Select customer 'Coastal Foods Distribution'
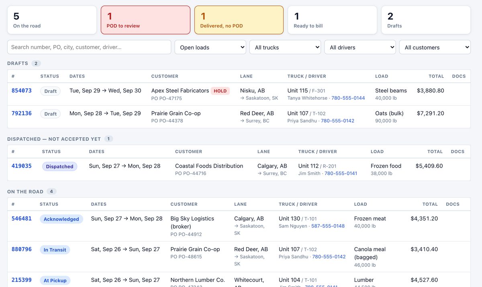482x287 pixels. pyautogui.click(x=209, y=166)
